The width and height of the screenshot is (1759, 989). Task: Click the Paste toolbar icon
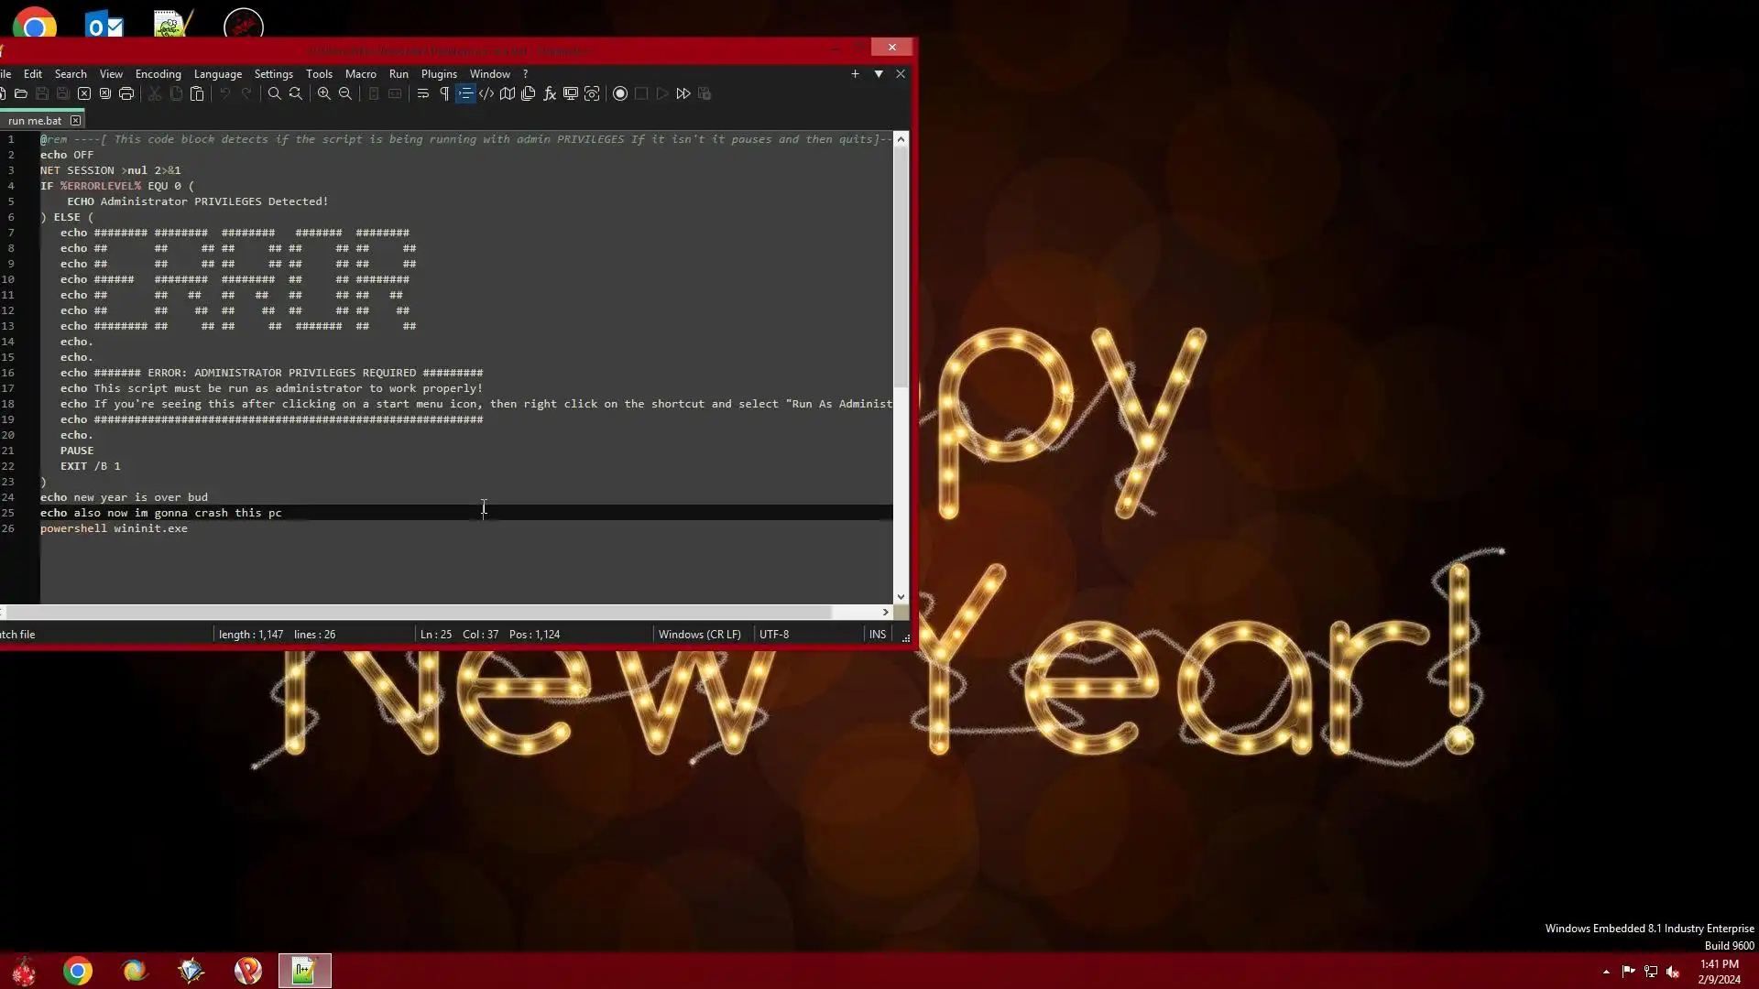coord(197,93)
